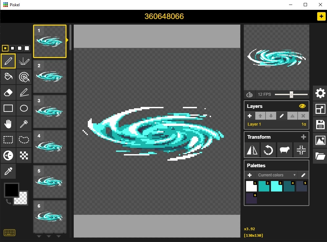The image size is (327, 242).
Task: Select frame 4 thumbnail
Action: pyautogui.click(x=50, y=146)
